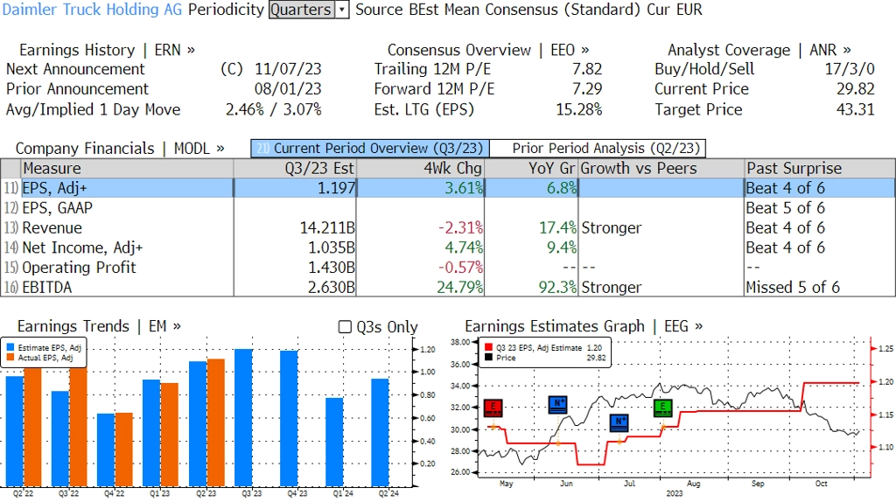The width and height of the screenshot is (896, 502).
Task: Switch to Current Period Overview (Q3/23) tab
Action: click(x=370, y=149)
